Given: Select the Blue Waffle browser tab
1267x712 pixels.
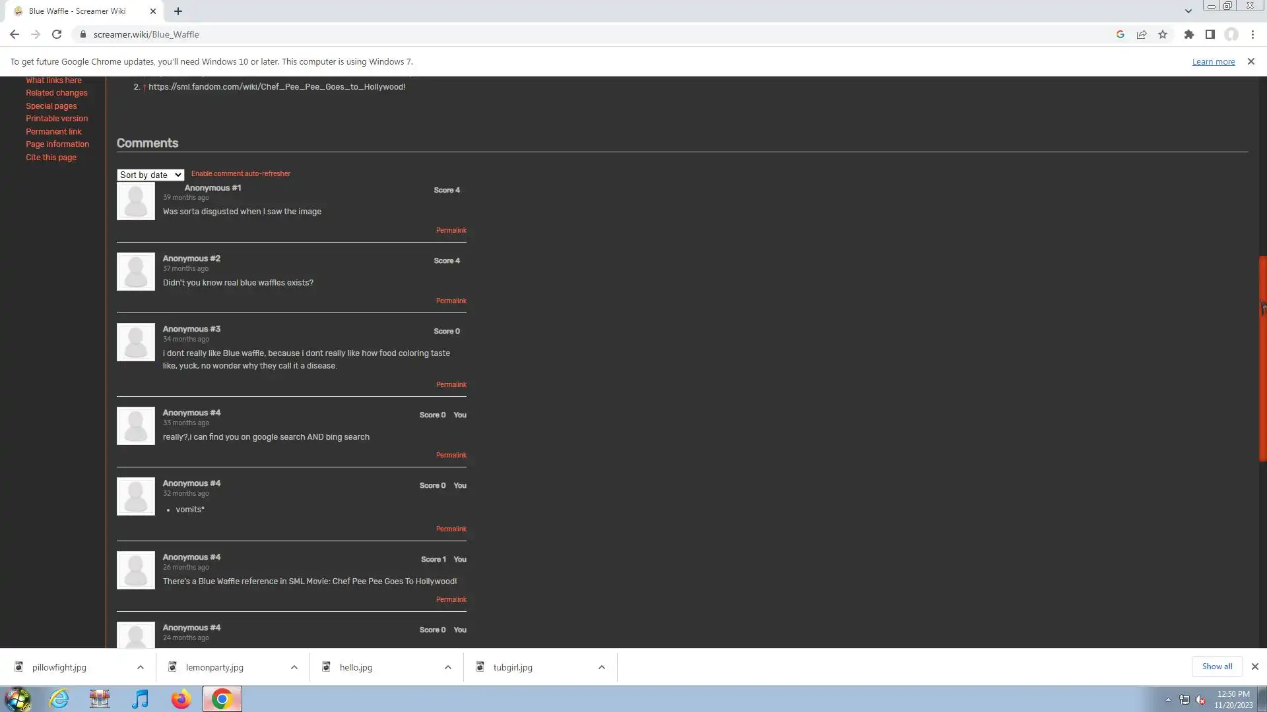Looking at the screenshot, I should [77, 11].
